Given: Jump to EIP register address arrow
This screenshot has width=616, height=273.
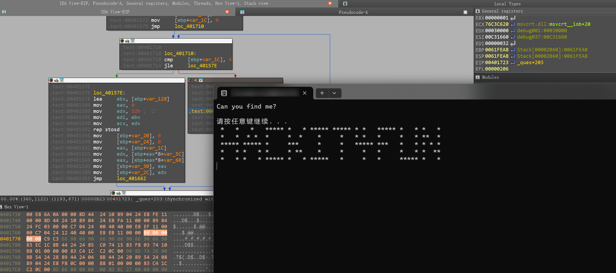Looking at the screenshot, I should [x=513, y=63].
